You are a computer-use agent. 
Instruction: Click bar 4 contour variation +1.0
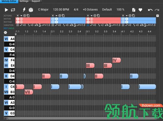point(151,25)
